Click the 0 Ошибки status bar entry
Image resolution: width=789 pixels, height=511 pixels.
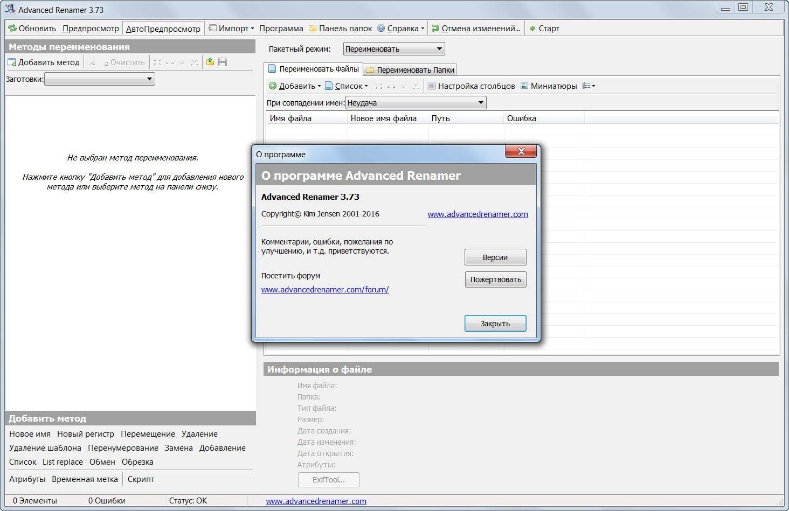(x=107, y=501)
